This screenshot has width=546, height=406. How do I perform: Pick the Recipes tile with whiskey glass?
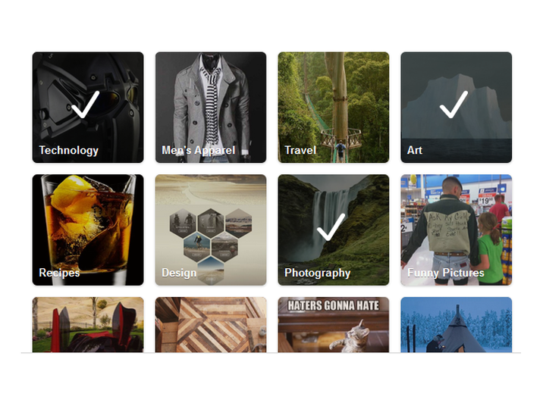tap(88, 230)
